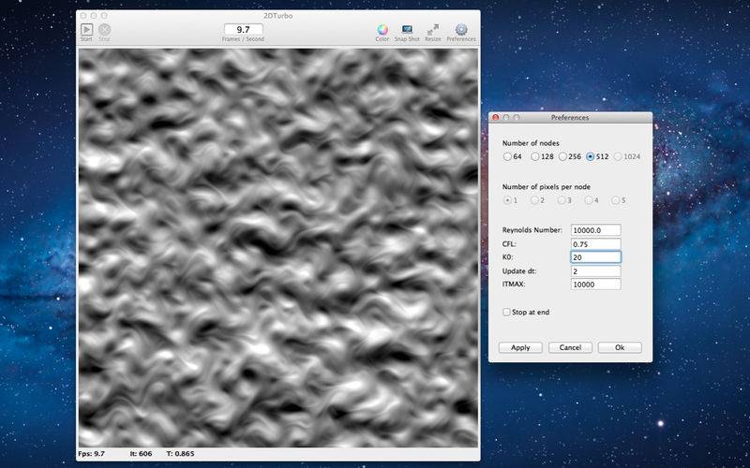Select 256 nodes radio button
Viewport: 750px width, 468px height.
(x=563, y=156)
